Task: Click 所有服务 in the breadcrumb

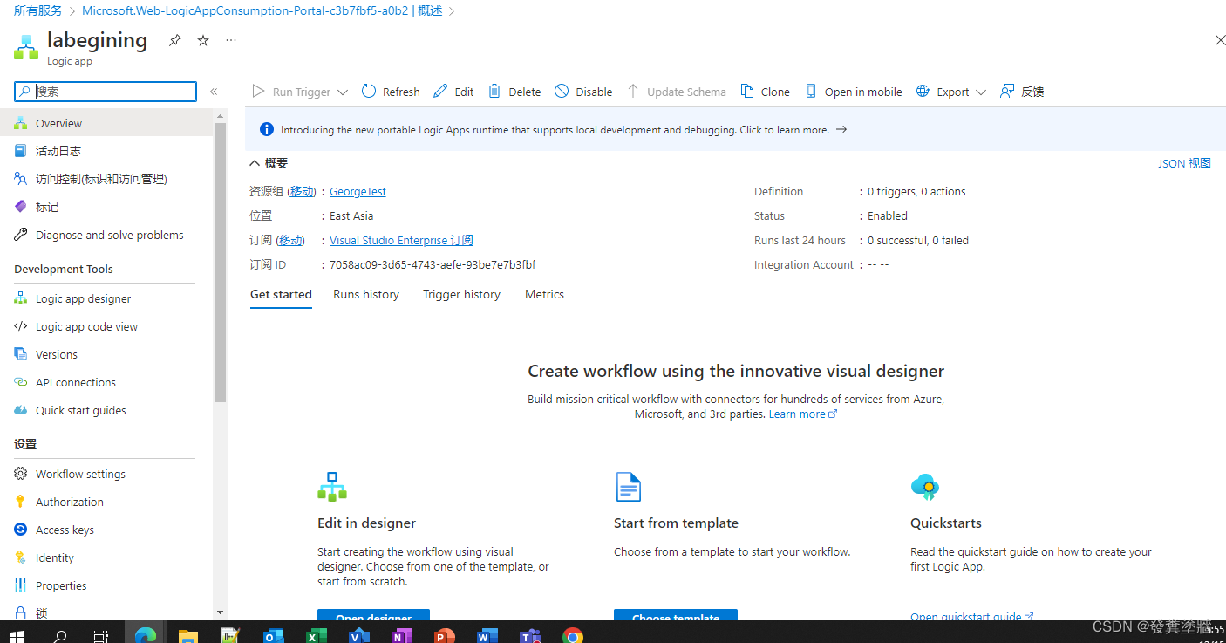Action: (x=38, y=10)
